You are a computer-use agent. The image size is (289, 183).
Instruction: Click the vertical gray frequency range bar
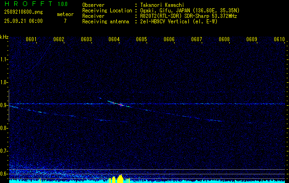[x=9, y=106]
